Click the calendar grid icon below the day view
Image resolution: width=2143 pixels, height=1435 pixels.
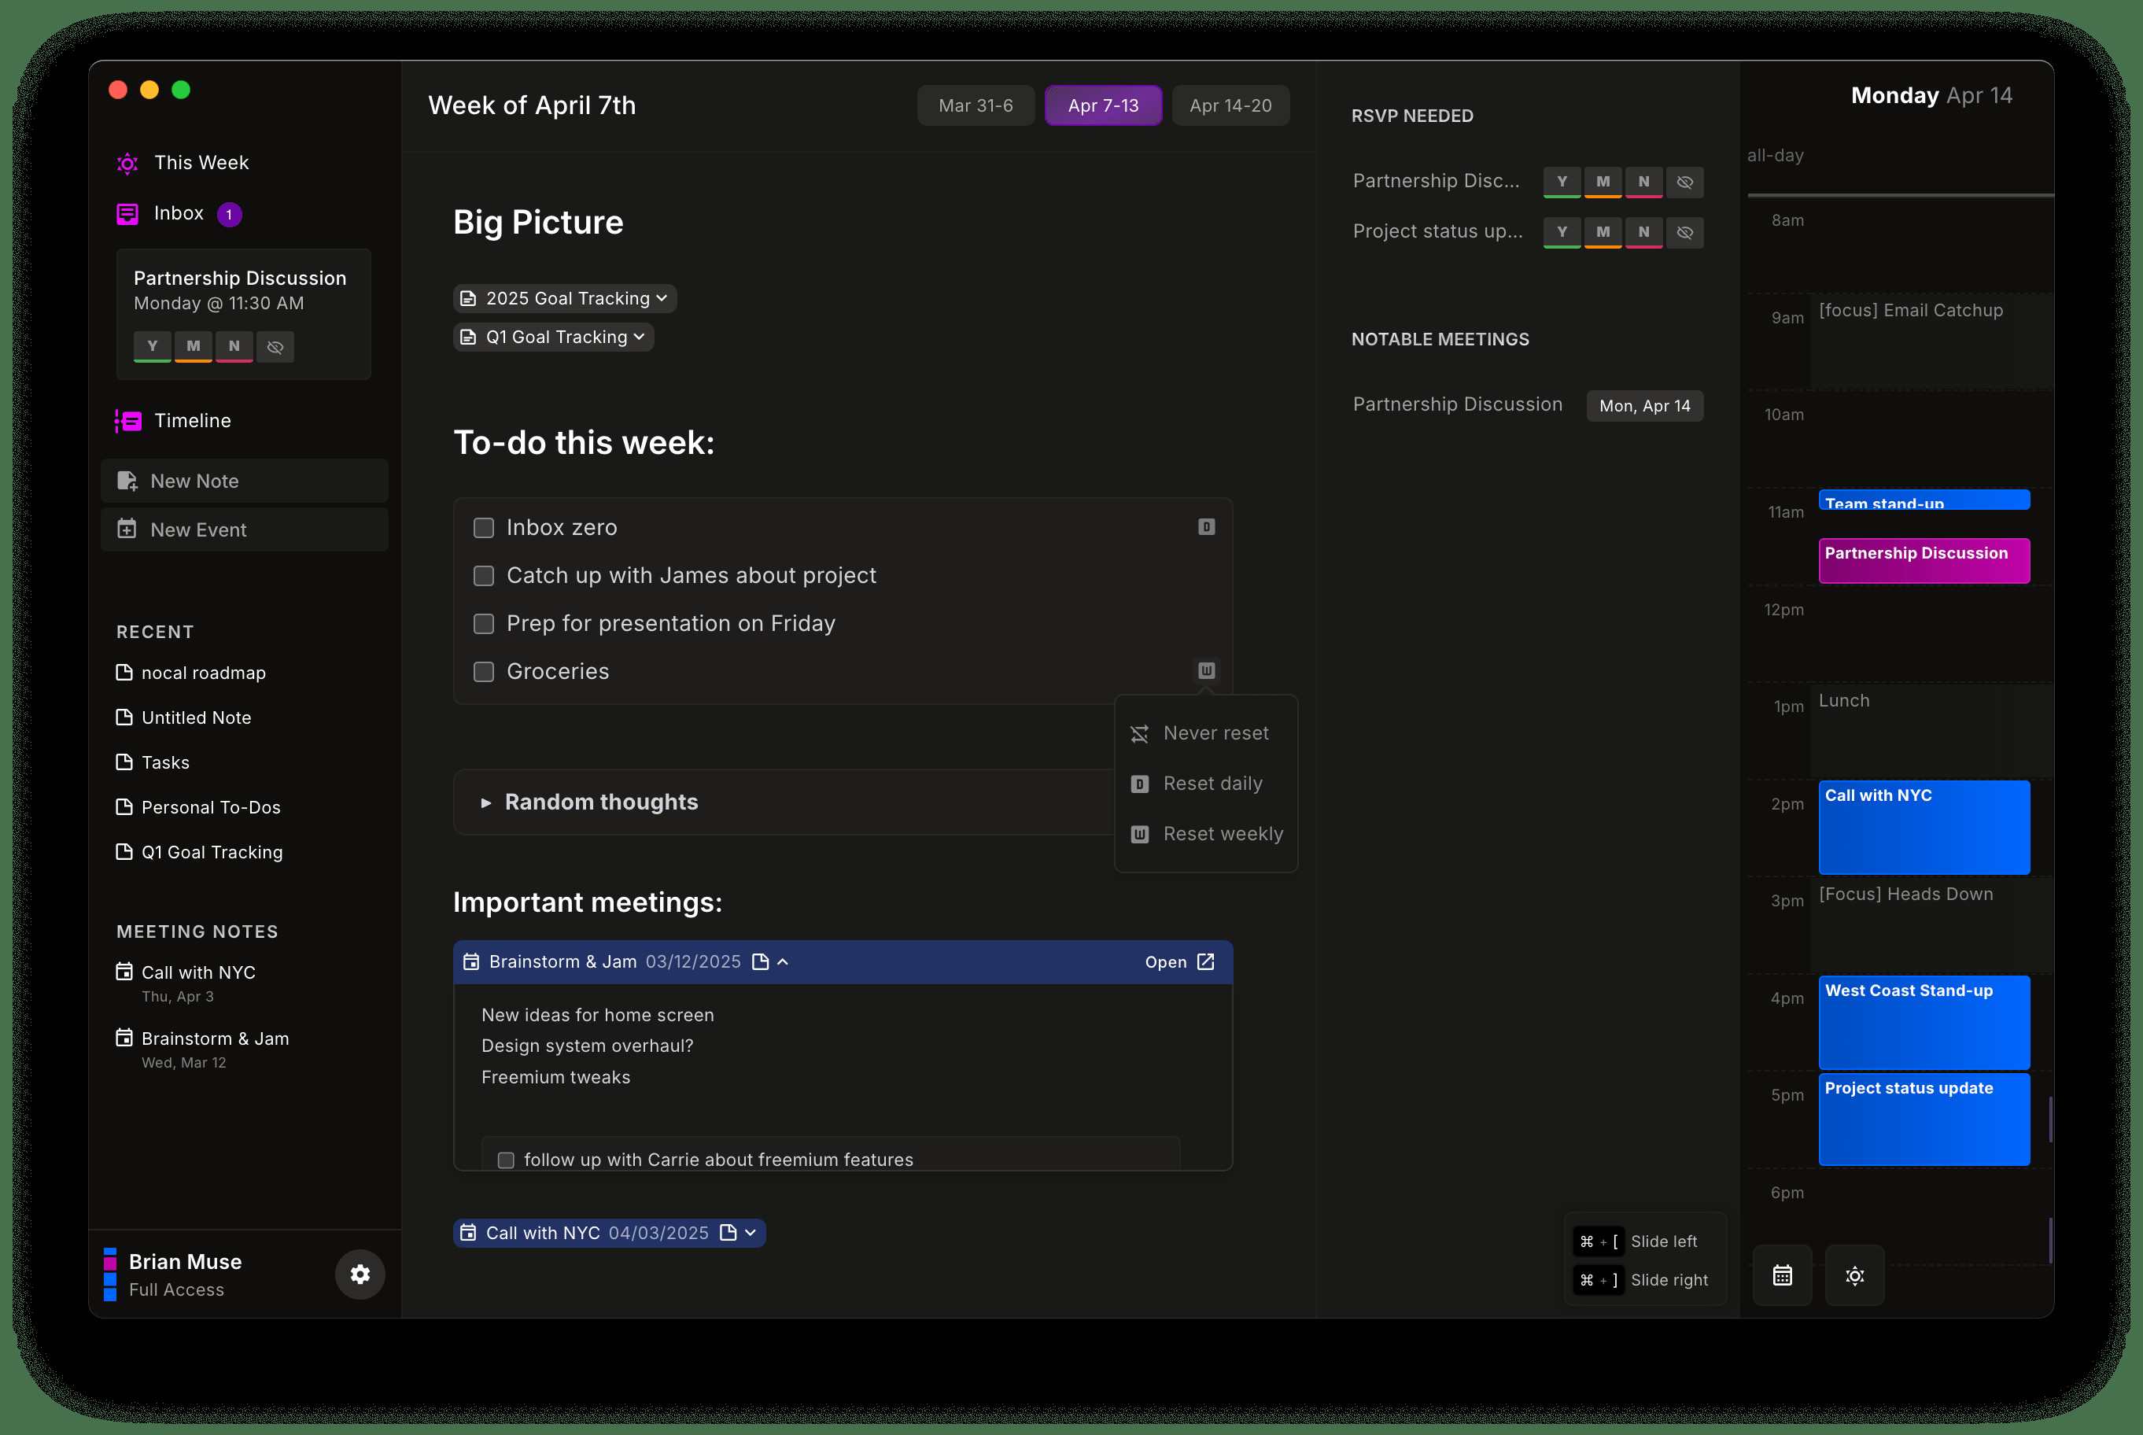point(1782,1275)
